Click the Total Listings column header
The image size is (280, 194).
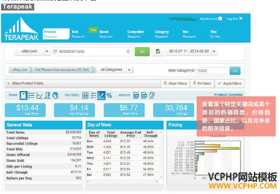111,134
